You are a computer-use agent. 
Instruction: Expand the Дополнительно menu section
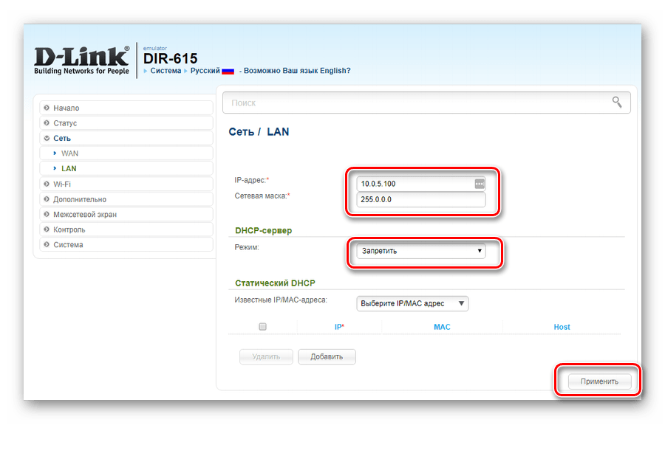tap(126, 199)
